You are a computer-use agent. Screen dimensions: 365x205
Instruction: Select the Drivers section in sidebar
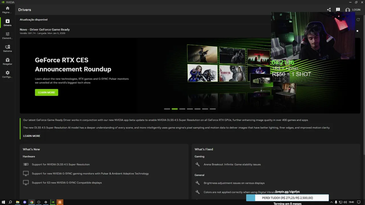click(x=7, y=23)
